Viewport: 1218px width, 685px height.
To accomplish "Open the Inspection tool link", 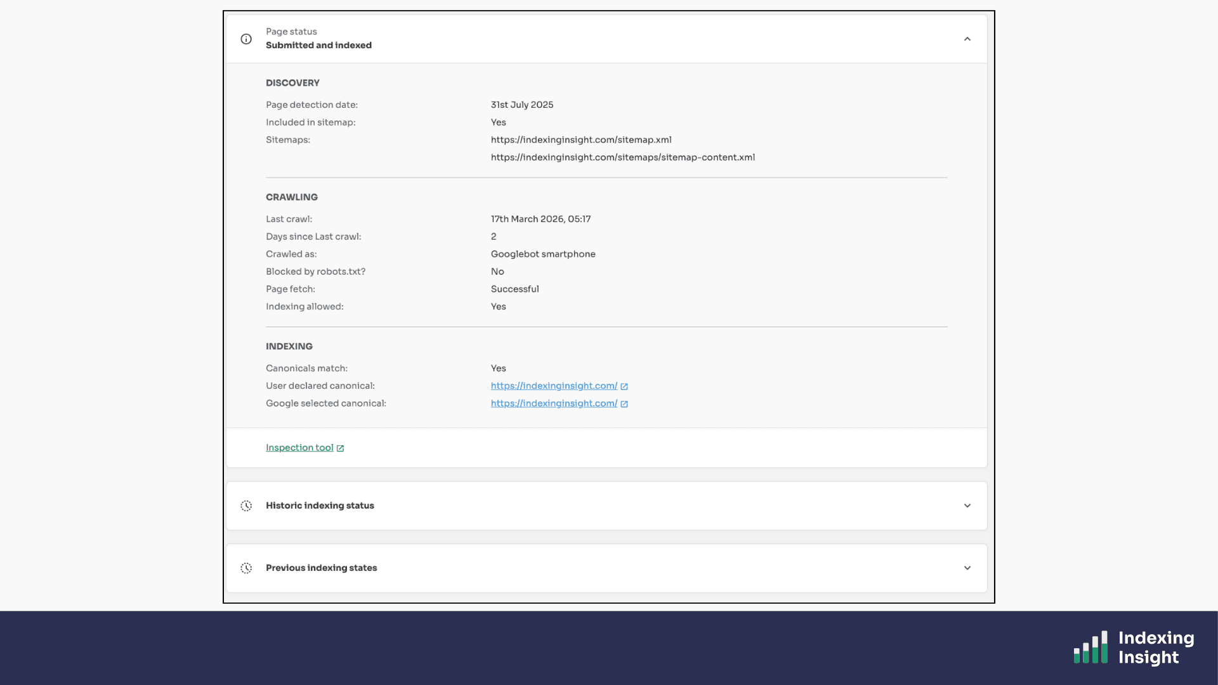I will pos(299,448).
